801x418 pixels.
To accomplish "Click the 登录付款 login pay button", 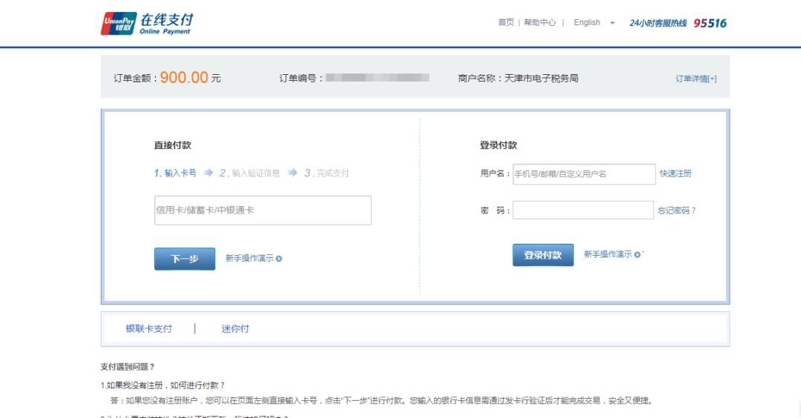I will (543, 255).
